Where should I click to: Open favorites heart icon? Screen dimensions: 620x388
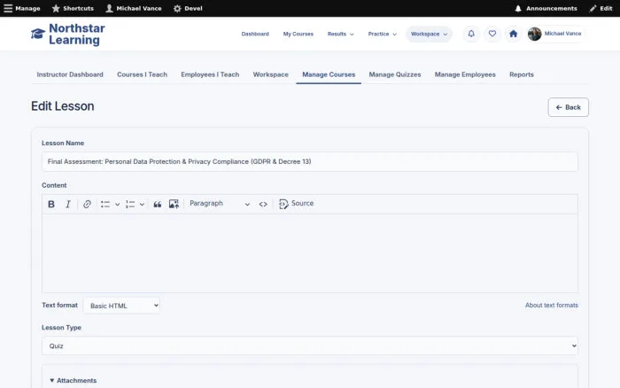(x=492, y=34)
